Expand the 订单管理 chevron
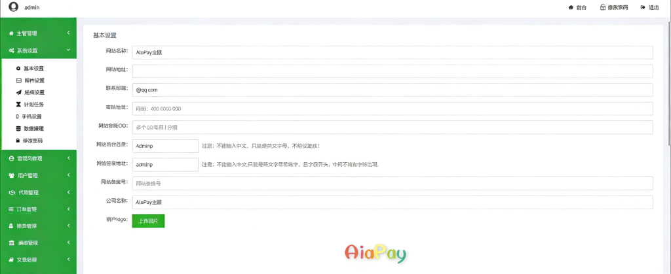671x274 pixels. (x=68, y=209)
